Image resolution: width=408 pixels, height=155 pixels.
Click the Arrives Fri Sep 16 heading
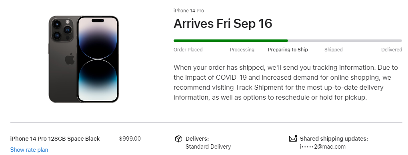[223, 24]
